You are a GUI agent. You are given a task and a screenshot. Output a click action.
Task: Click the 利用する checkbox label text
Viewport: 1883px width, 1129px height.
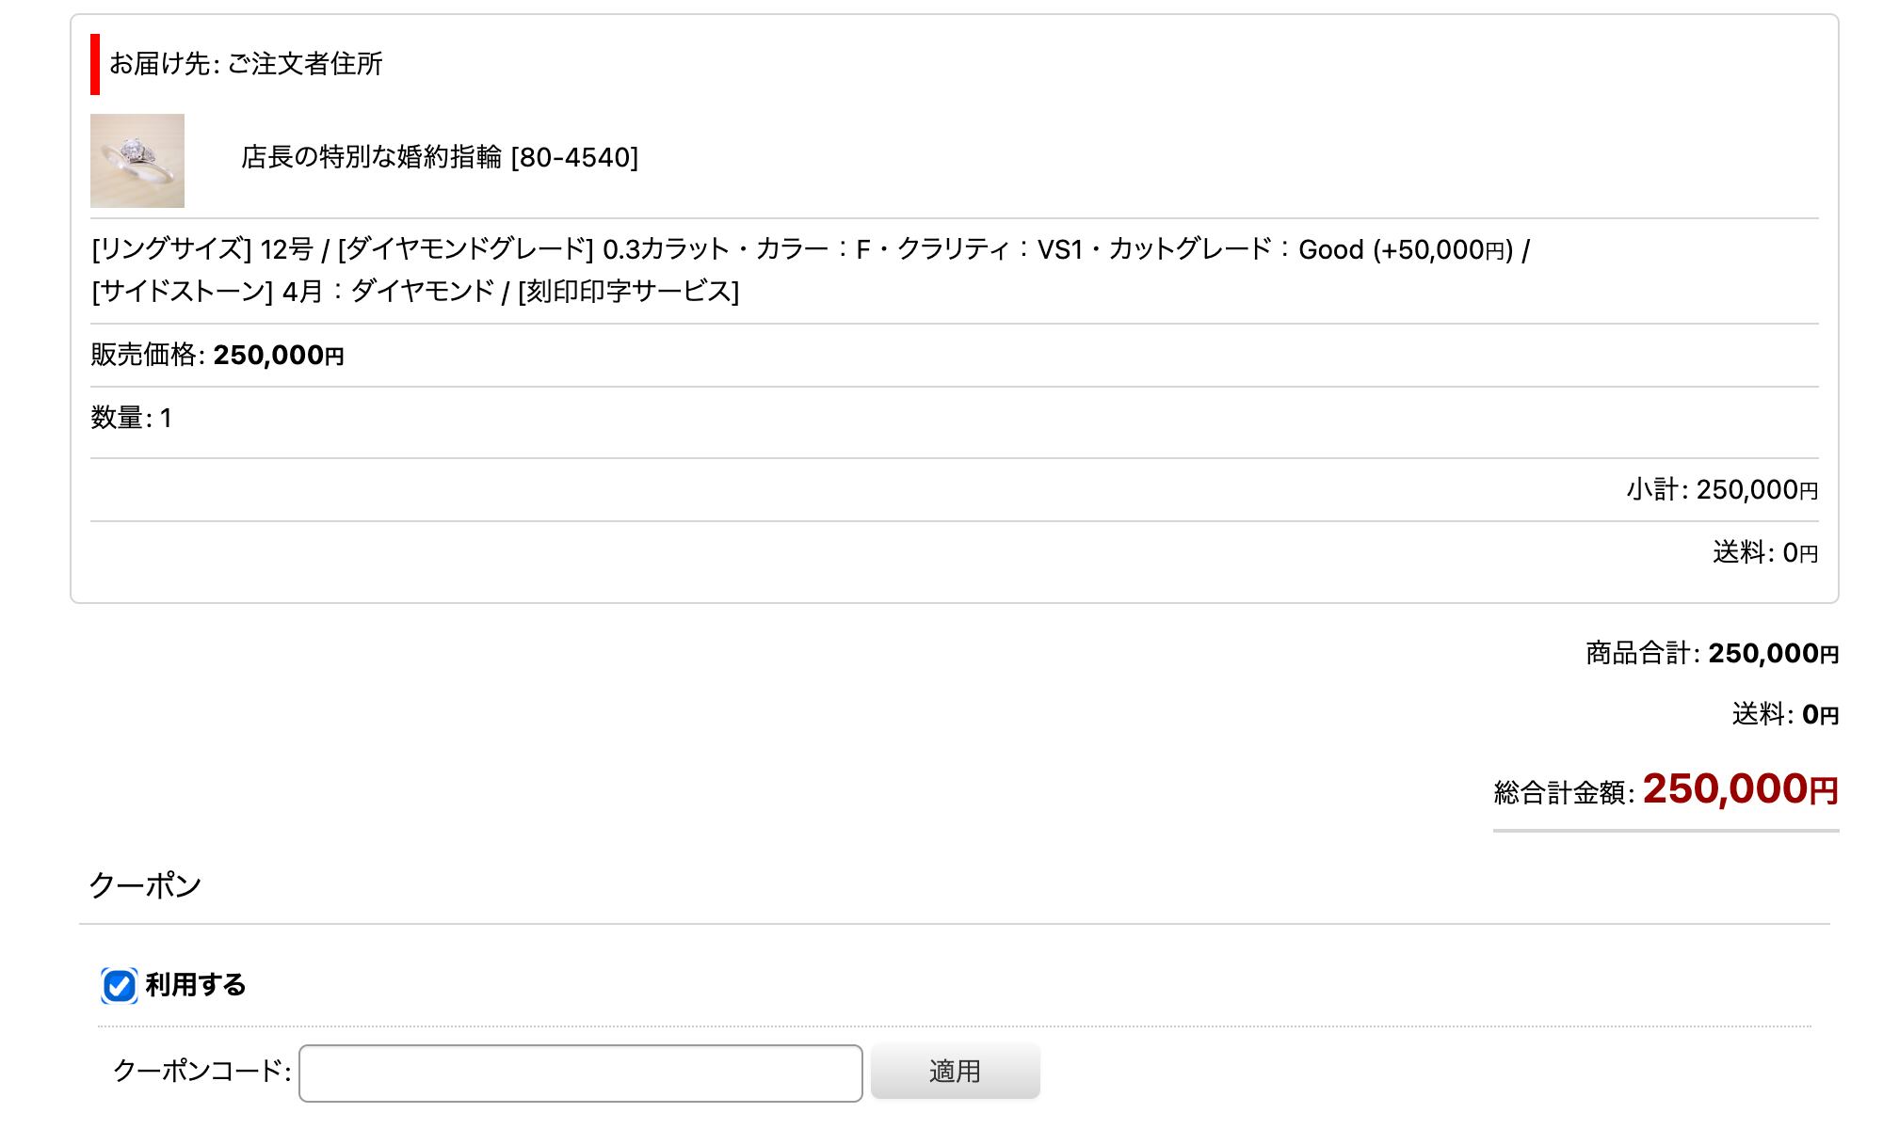(x=196, y=985)
